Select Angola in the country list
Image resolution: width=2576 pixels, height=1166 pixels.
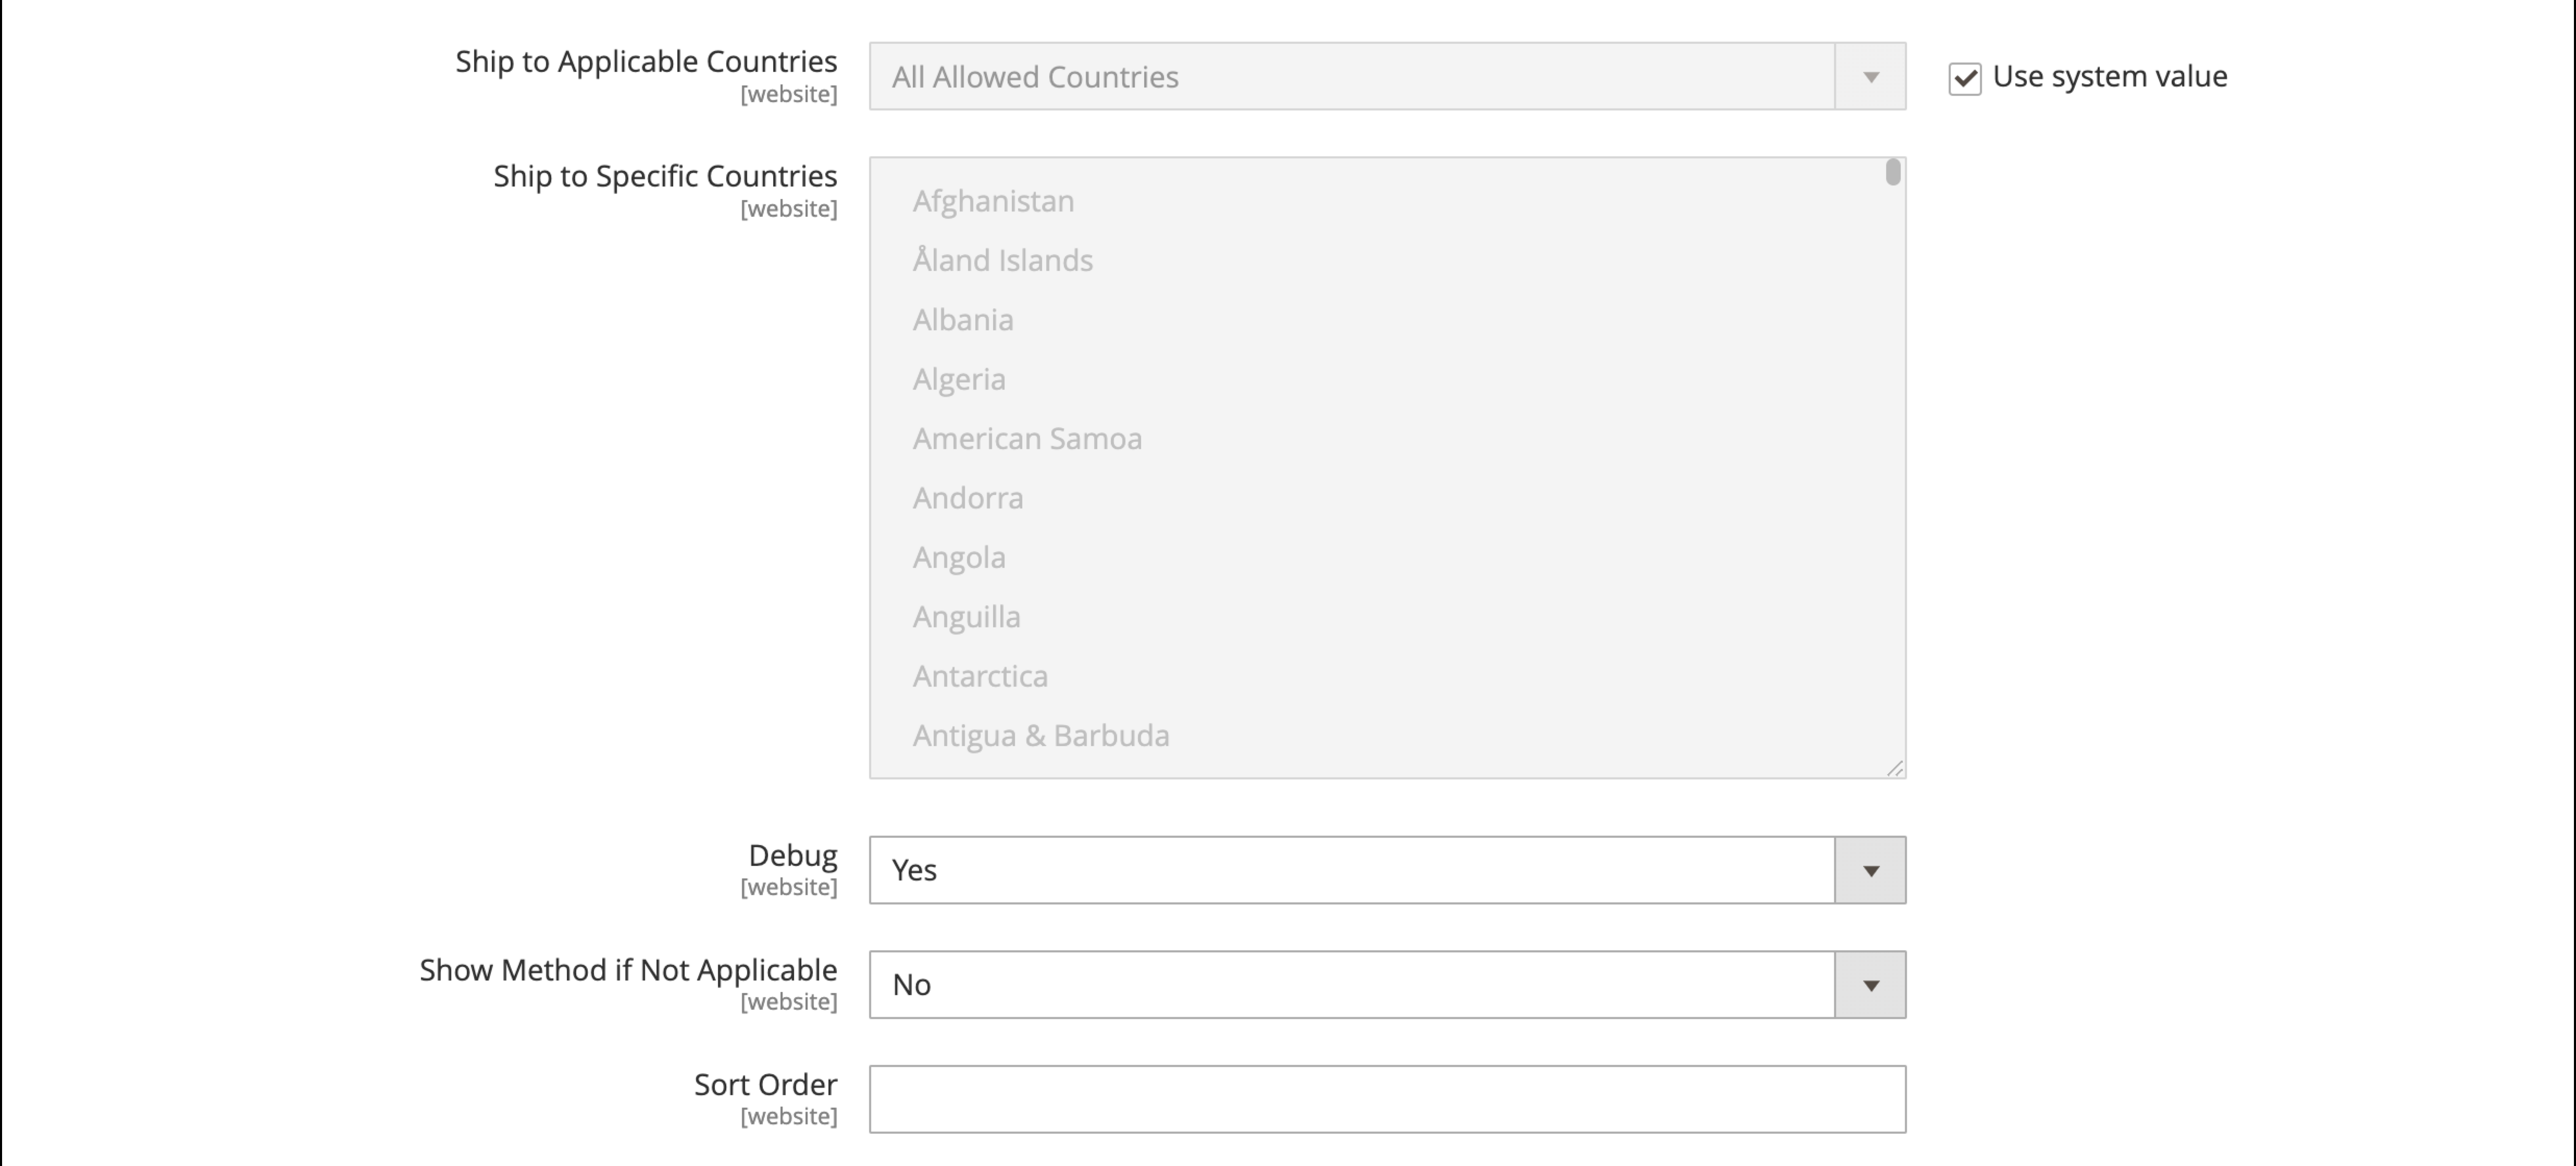point(959,558)
